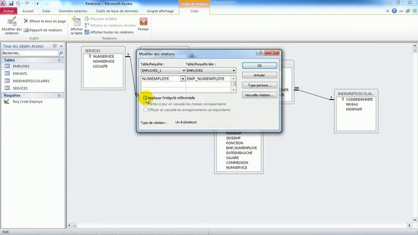Open Modifier des relations tool
The image size is (418, 235).
point(12,25)
